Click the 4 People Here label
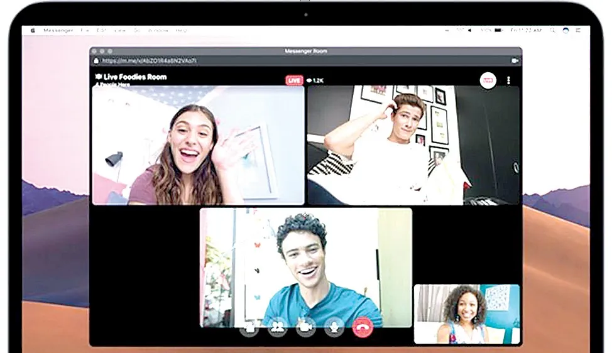The height and width of the screenshot is (353, 612). pyautogui.click(x=112, y=84)
